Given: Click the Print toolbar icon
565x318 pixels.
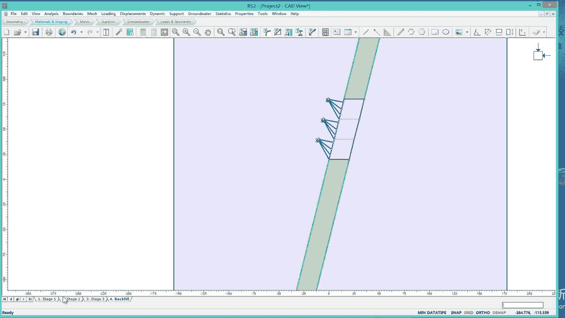Looking at the screenshot, I should [x=49, y=32].
